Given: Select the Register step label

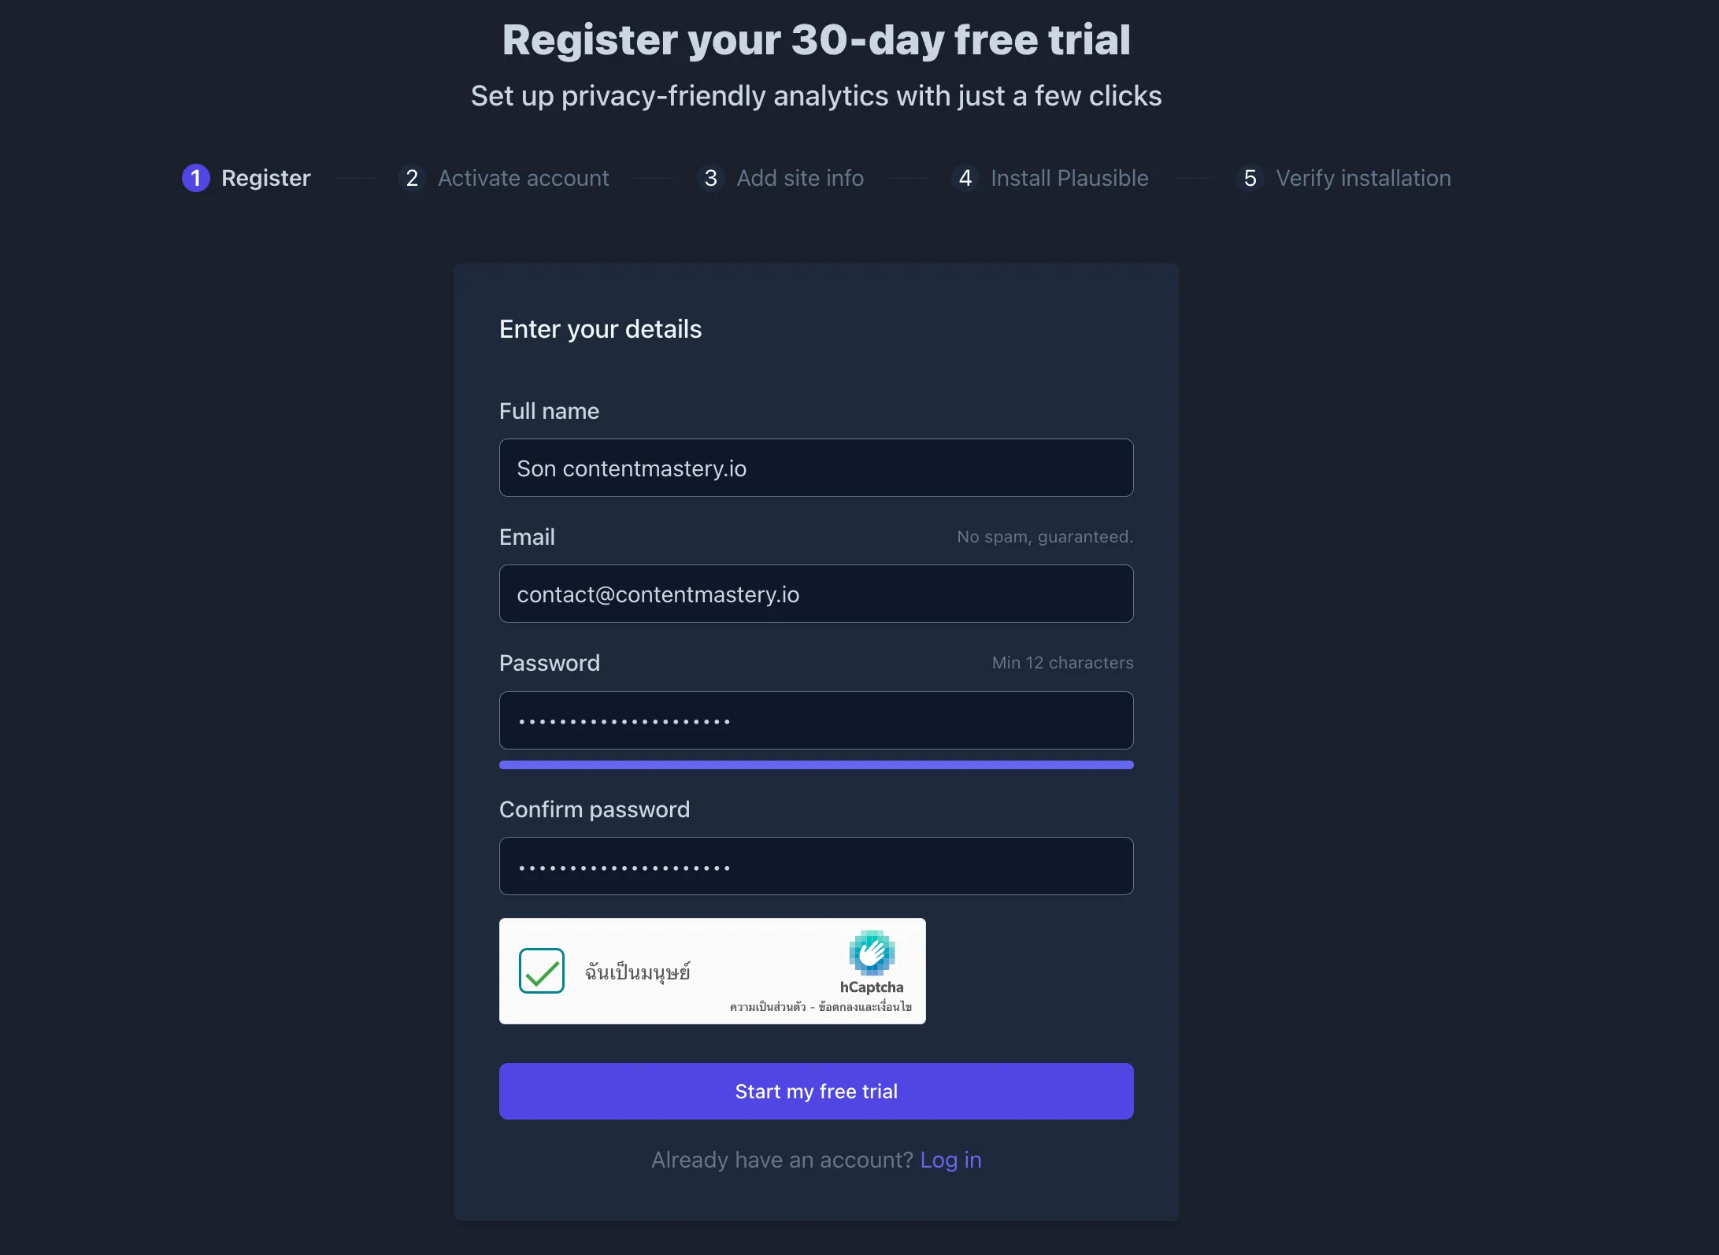Looking at the screenshot, I should coord(266,178).
